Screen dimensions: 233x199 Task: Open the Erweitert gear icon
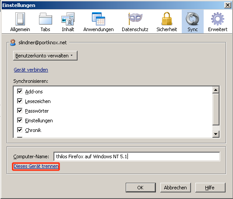(218, 19)
